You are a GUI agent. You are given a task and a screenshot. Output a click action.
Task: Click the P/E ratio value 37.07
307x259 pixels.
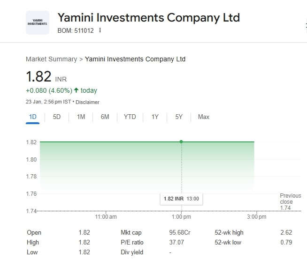point(177,242)
